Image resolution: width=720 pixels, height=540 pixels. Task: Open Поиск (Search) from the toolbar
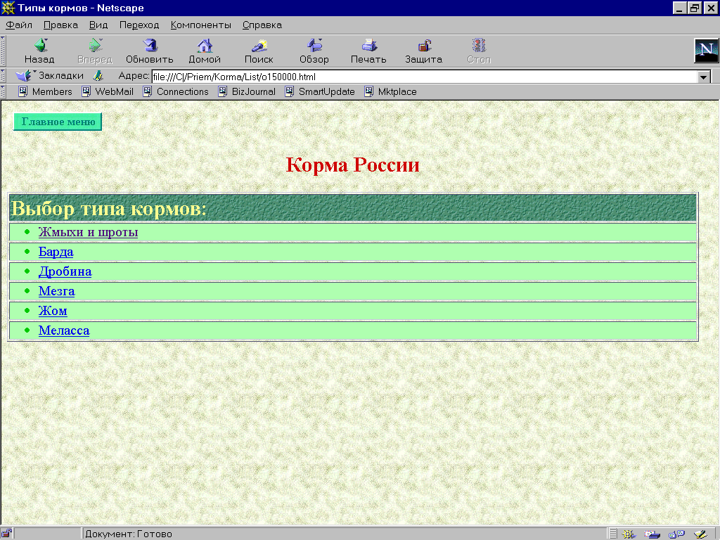point(259,46)
